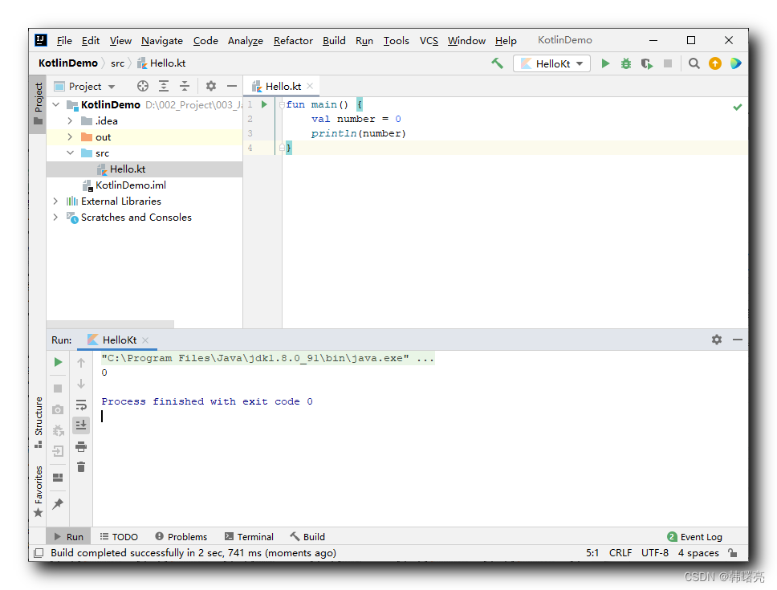Click Expand All in the Project panel

[164, 86]
